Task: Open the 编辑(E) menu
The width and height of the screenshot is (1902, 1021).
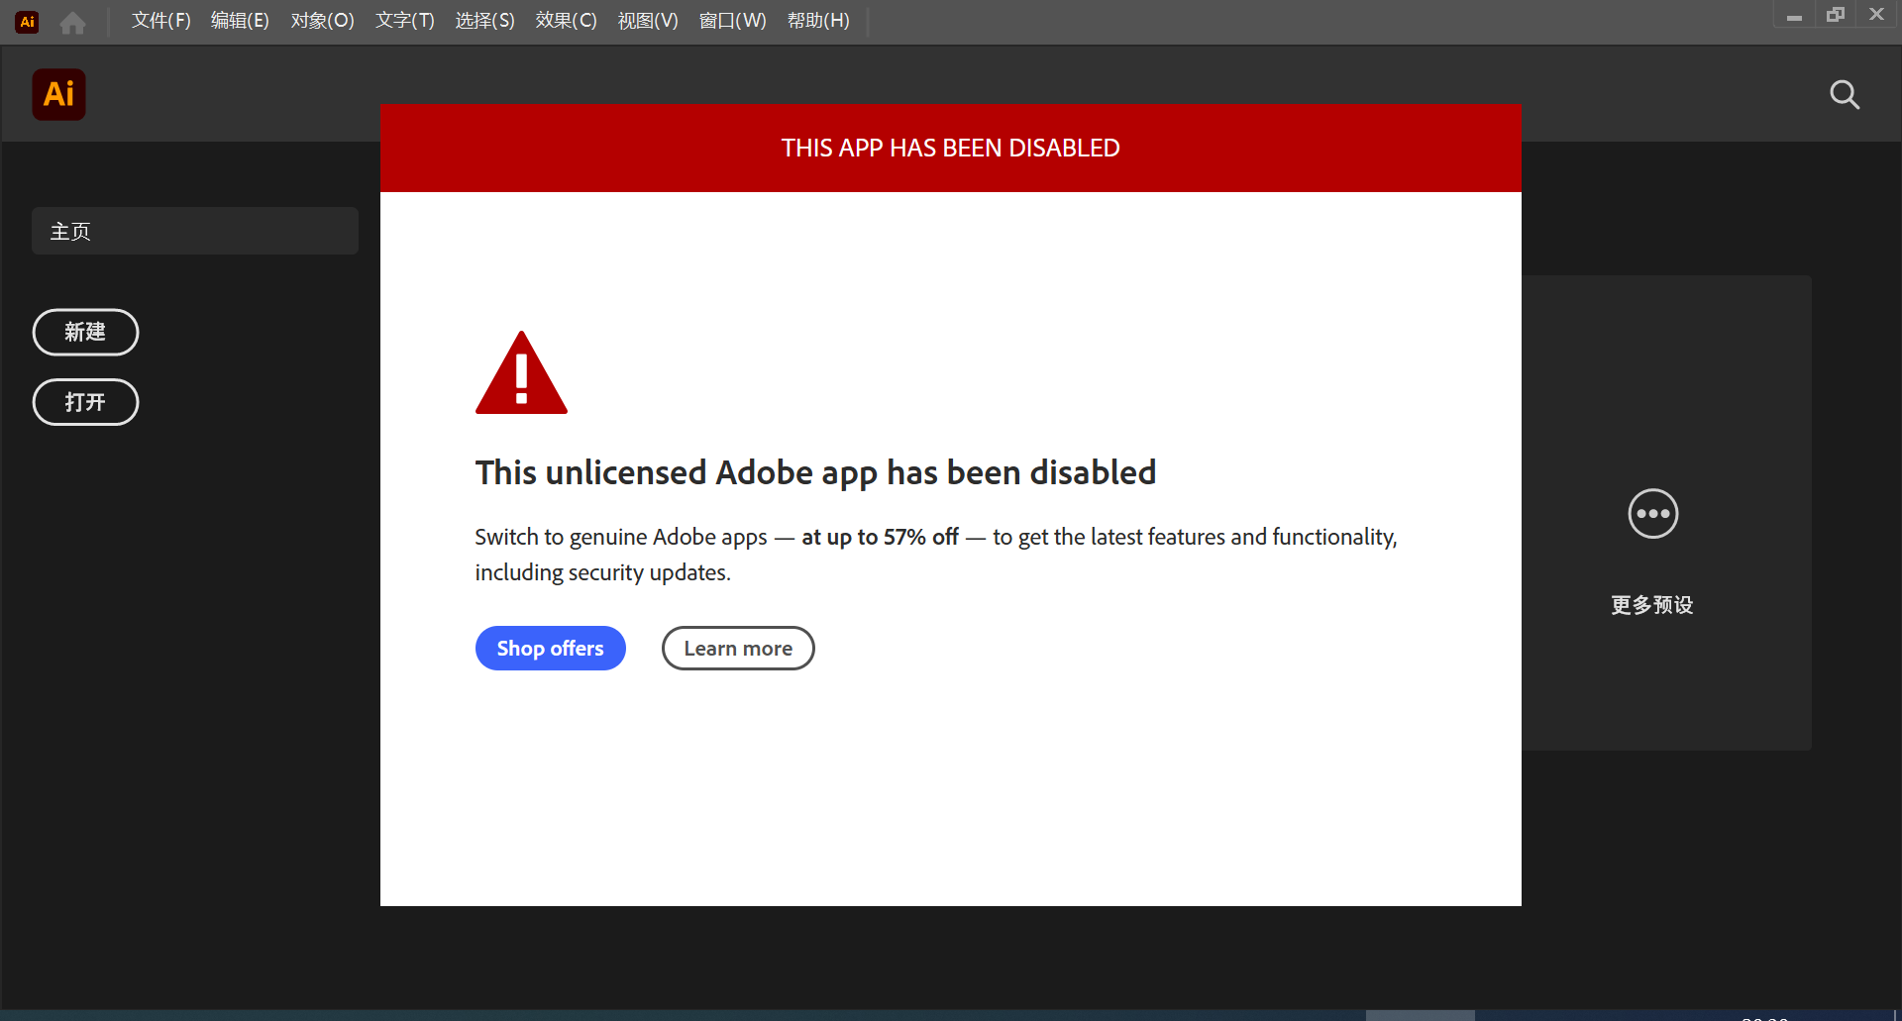Action: pyautogui.click(x=241, y=21)
